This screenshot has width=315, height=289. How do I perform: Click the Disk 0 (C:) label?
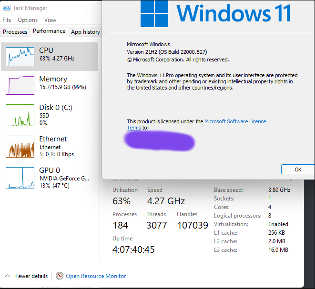pos(56,108)
